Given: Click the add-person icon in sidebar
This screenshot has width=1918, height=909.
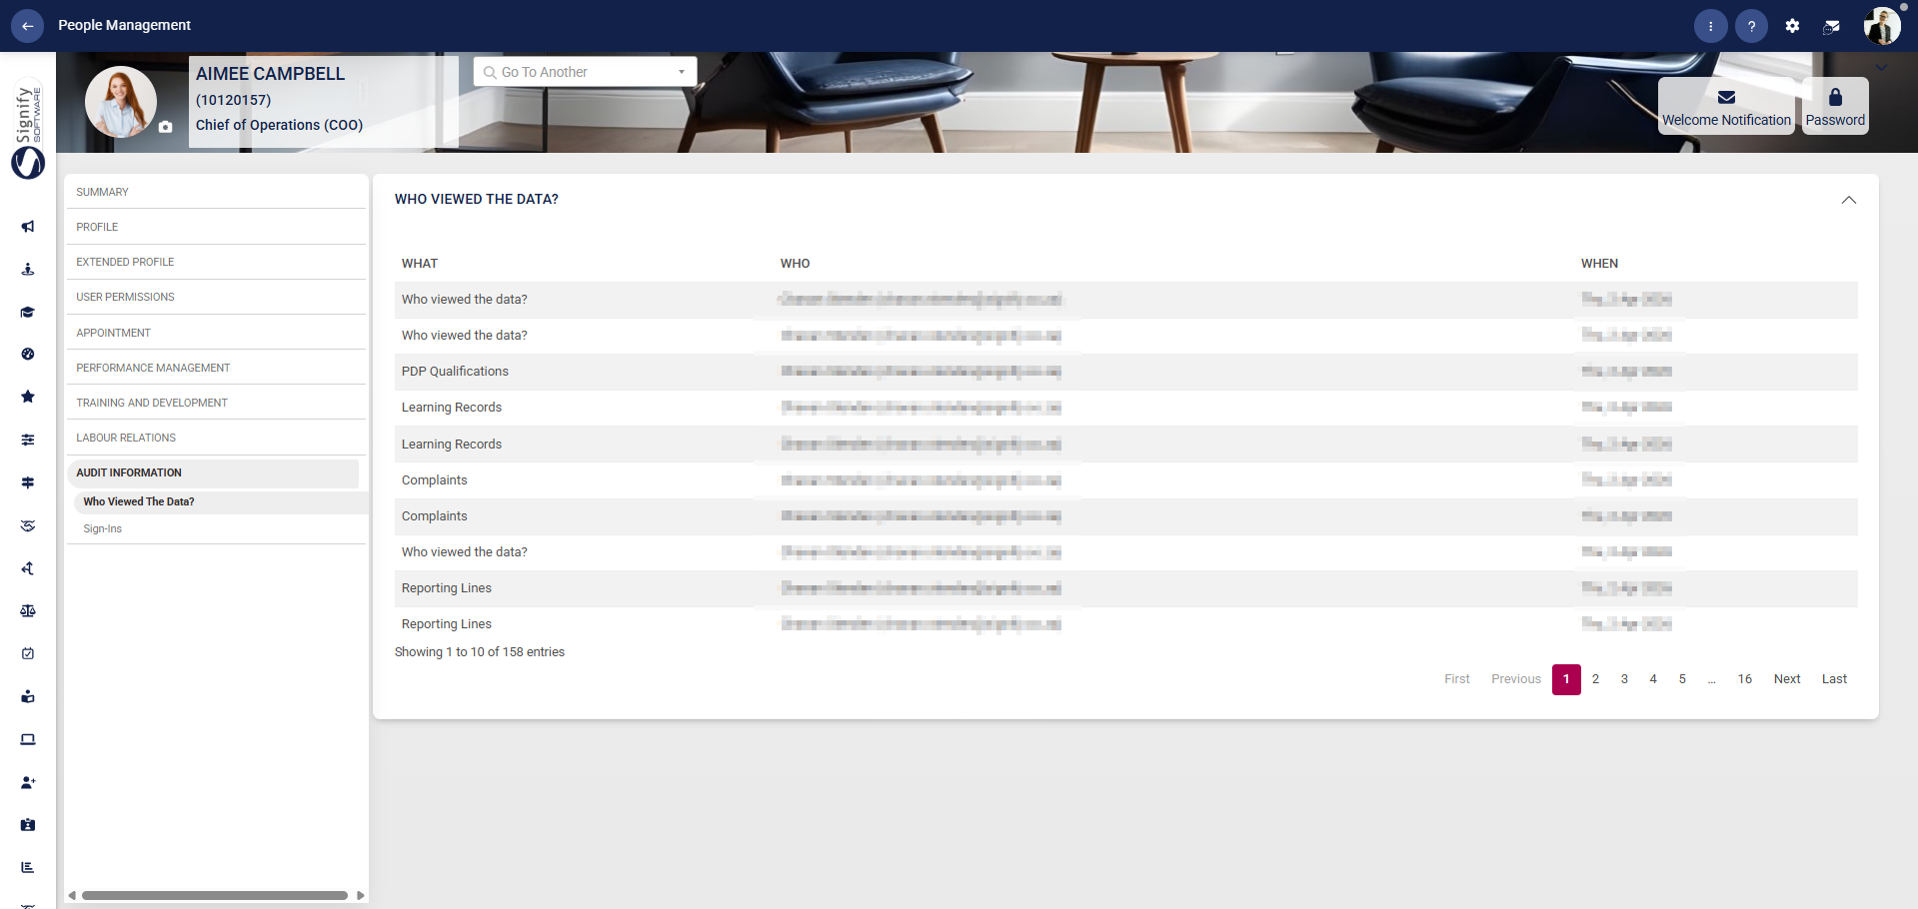Looking at the screenshot, I should (x=27, y=782).
